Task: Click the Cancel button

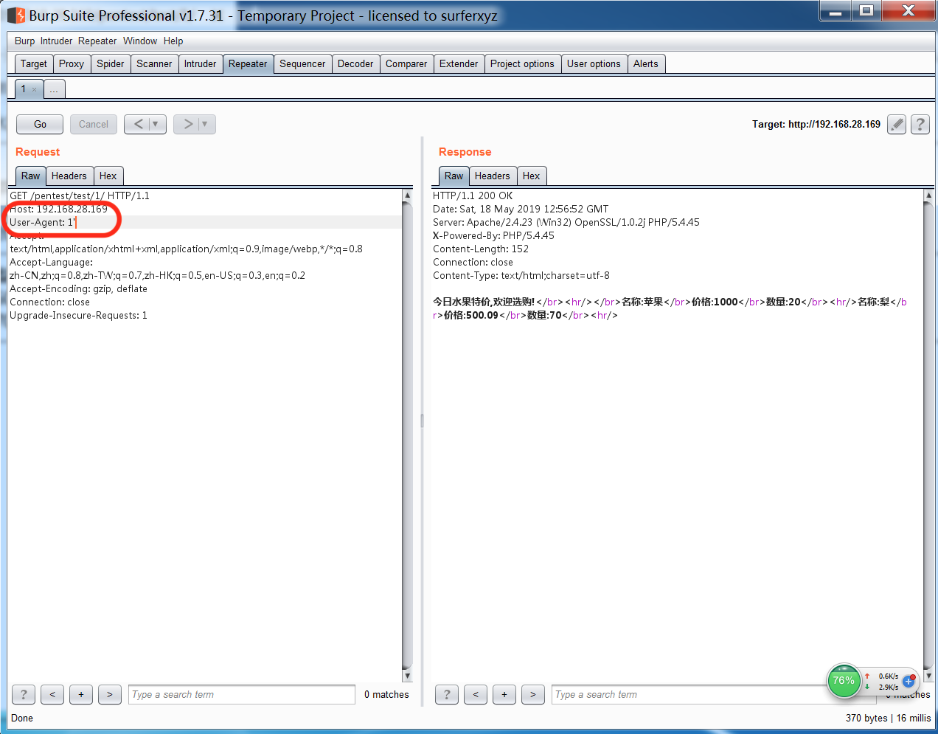Action: (94, 124)
